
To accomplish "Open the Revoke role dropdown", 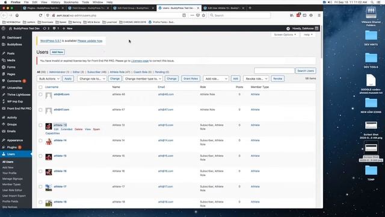I will click(256, 79).
